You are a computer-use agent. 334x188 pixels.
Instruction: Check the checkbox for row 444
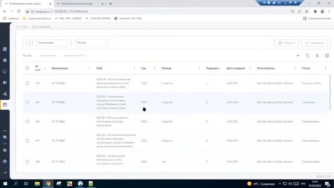point(27,83)
